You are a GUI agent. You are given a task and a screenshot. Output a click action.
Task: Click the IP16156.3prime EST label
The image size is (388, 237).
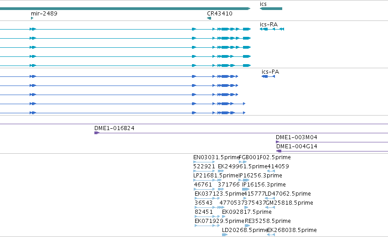pos(264,185)
